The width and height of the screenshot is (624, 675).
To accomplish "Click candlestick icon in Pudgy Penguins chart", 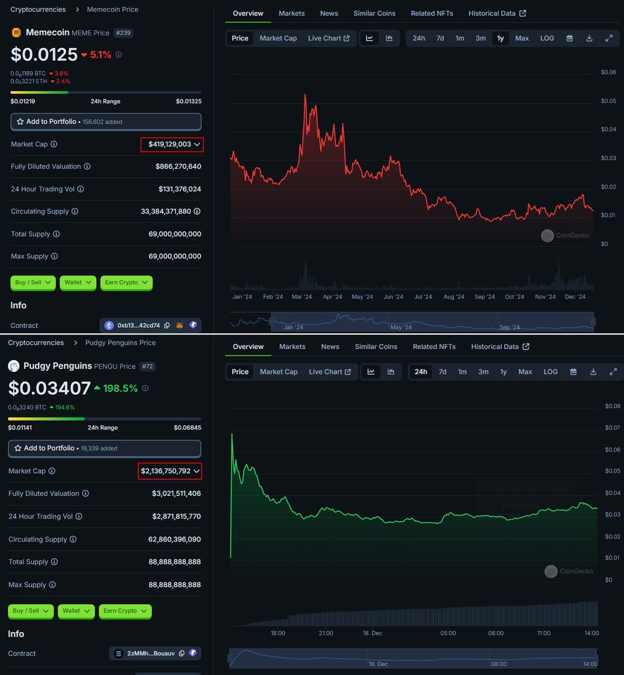I will coord(391,372).
